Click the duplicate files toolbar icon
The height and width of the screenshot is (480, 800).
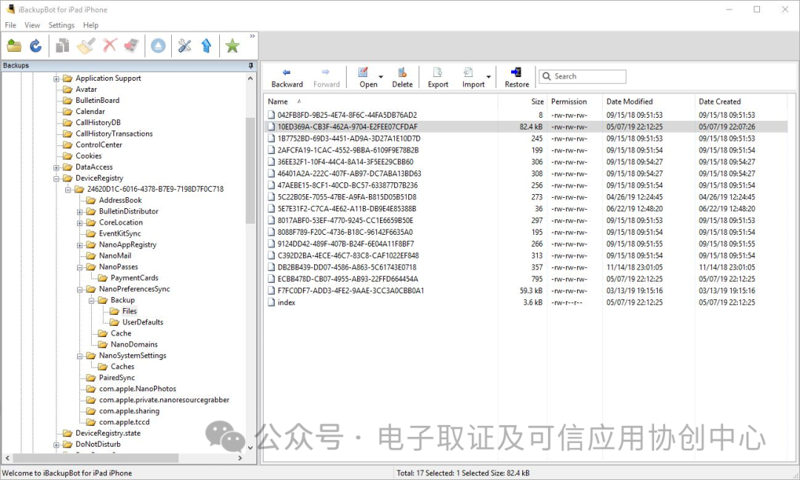(62, 46)
